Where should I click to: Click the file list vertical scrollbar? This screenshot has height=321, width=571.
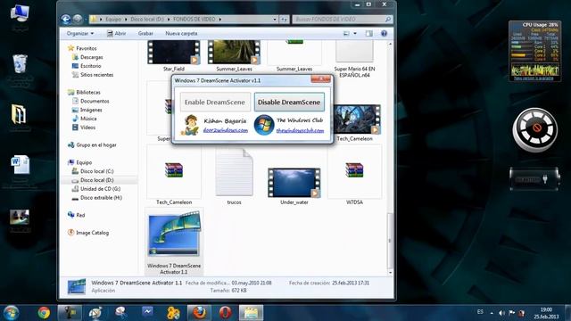click(390, 240)
